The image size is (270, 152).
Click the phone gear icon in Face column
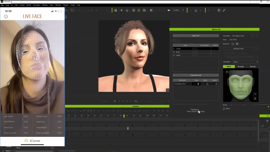pyautogui.click(x=198, y=84)
